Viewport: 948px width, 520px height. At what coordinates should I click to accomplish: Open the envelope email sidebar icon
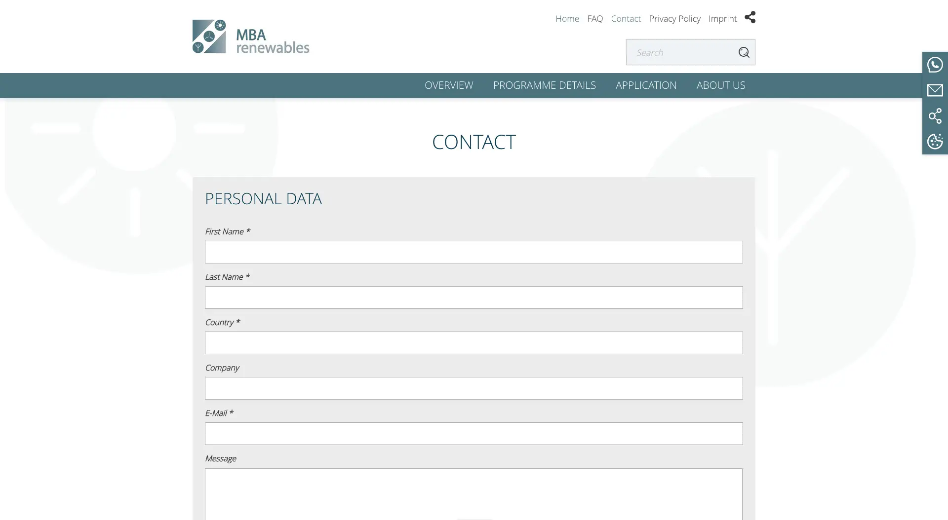point(935,90)
